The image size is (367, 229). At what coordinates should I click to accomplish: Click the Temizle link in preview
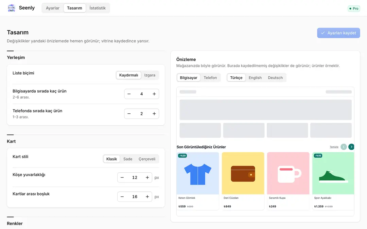[x=334, y=147]
